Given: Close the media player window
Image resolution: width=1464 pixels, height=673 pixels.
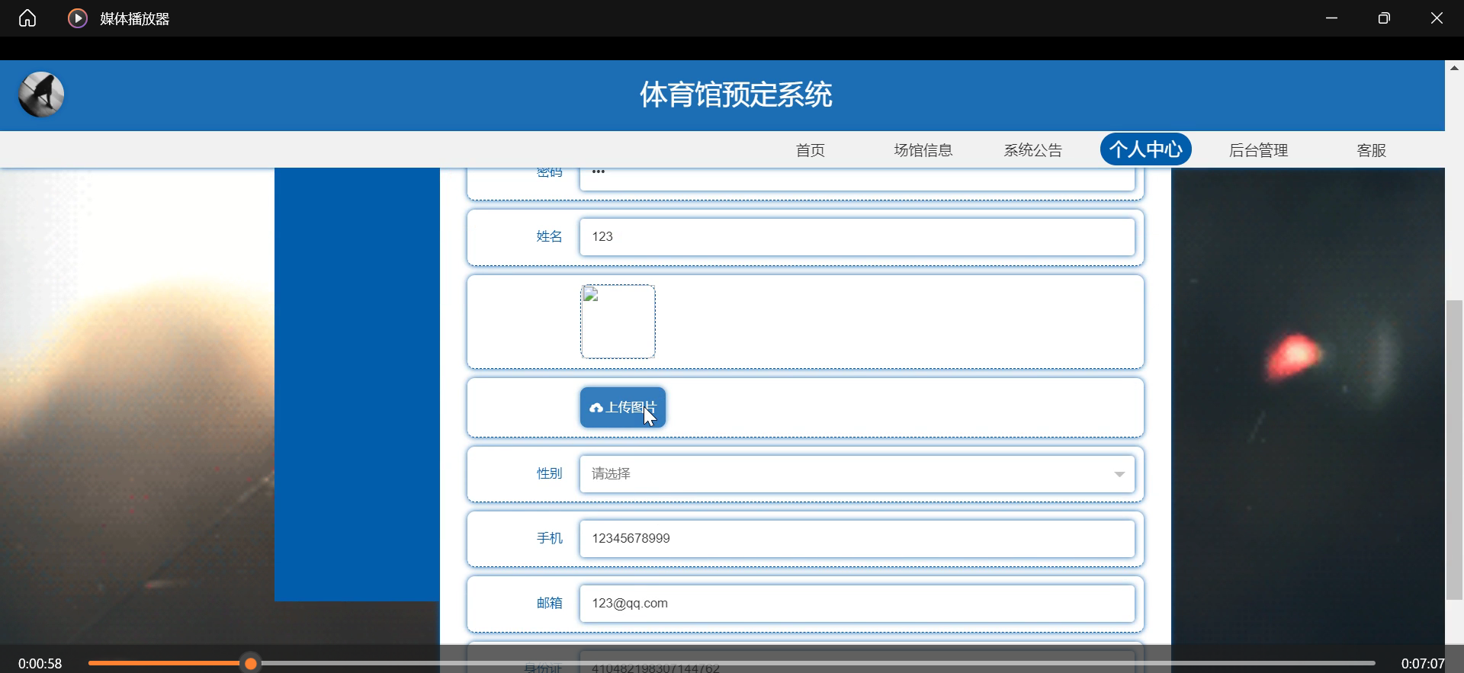Looking at the screenshot, I should pyautogui.click(x=1437, y=18).
